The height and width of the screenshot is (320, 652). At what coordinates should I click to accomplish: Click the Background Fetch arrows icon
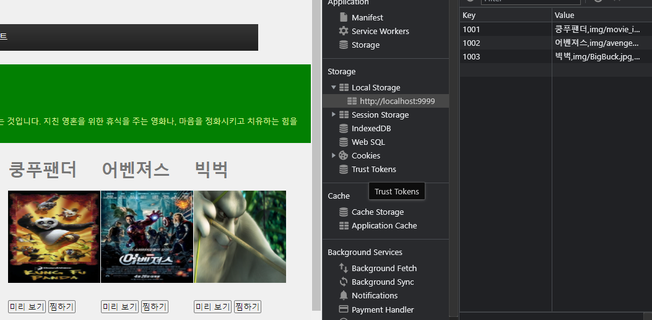point(344,268)
